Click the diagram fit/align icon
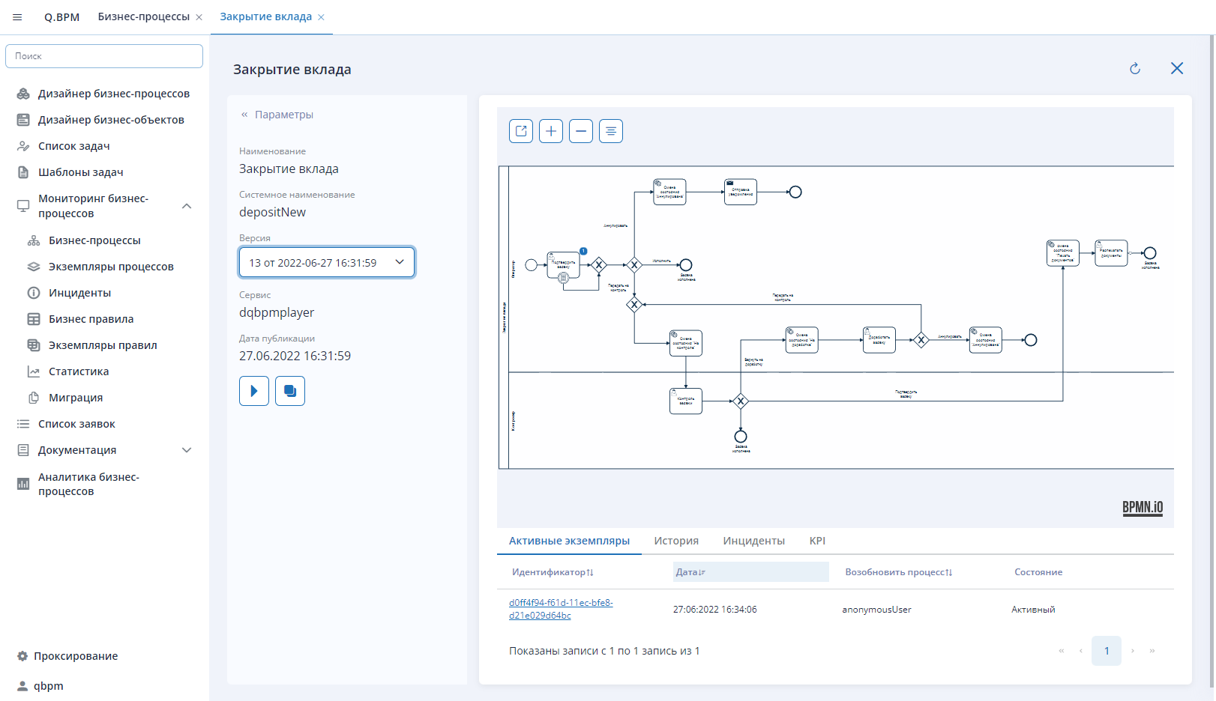 tap(611, 131)
